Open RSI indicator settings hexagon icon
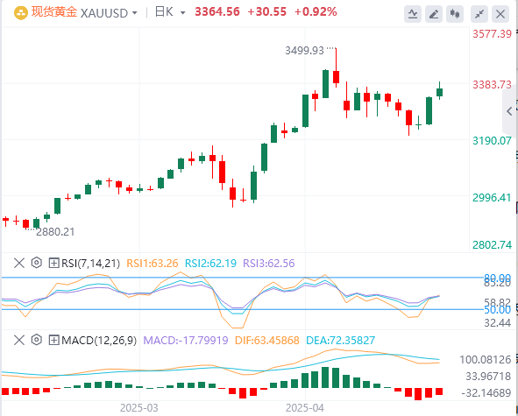The height and width of the screenshot is (416, 518). coord(36,263)
